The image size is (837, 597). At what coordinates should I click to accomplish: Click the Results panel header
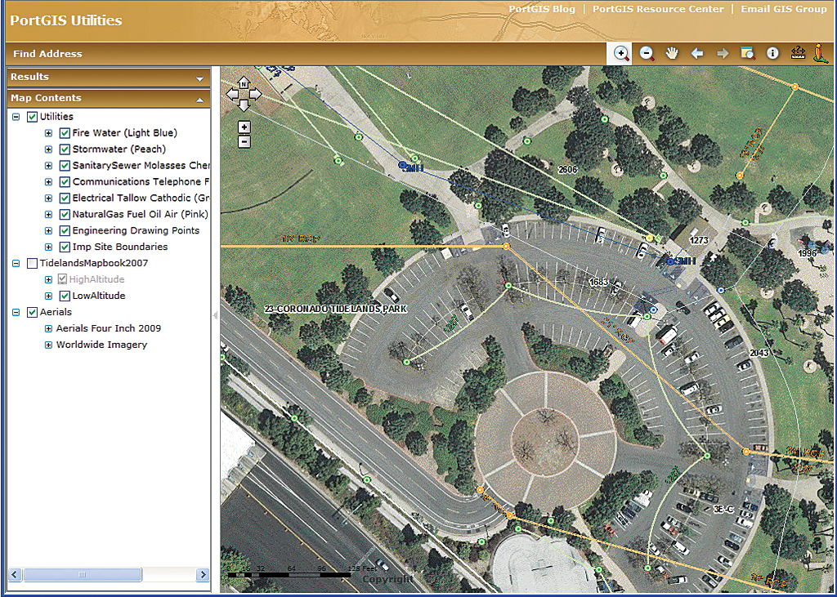point(109,78)
